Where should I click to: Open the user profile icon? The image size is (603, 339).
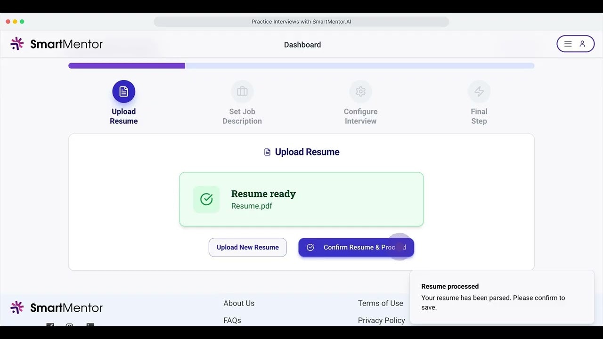coord(582,43)
